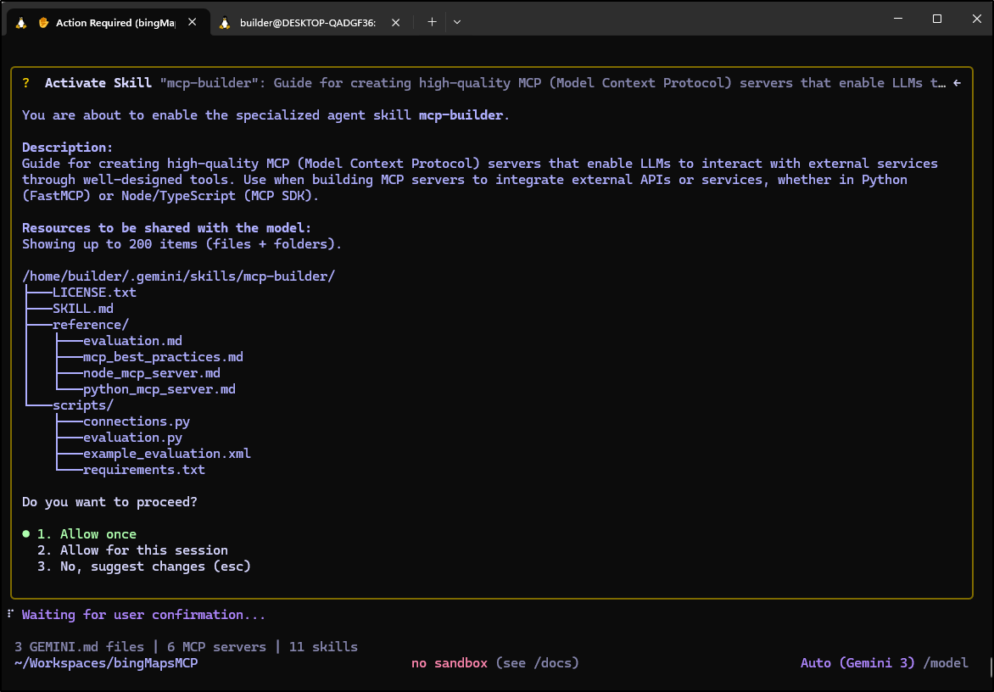Click the SKILL.md file entry
Screen dimensions: 994x692
(x=82, y=309)
